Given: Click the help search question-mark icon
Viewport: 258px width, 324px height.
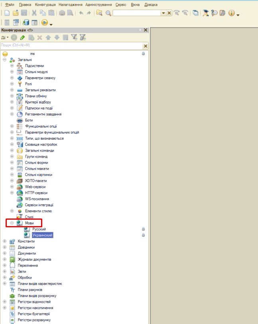Looking at the screenshot, I should click(x=214, y=13).
